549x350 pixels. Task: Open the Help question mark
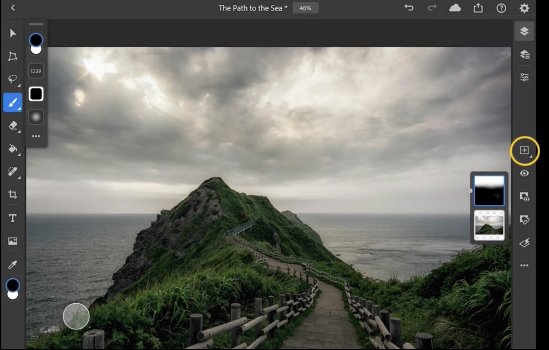point(501,8)
